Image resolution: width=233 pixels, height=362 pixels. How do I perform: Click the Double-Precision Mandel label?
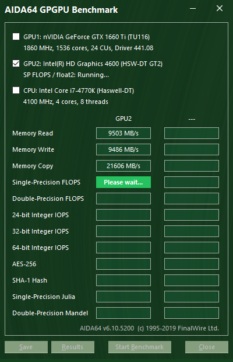[x=50, y=313]
